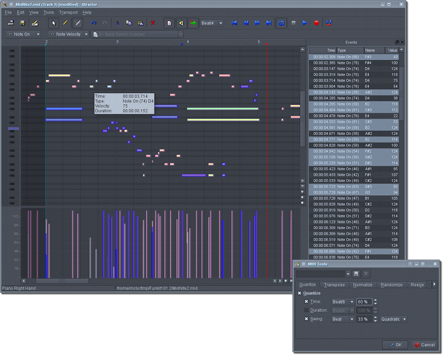Click the Undo arrow icon
Image resolution: width=443 pixels, height=355 pixels.
click(94, 23)
